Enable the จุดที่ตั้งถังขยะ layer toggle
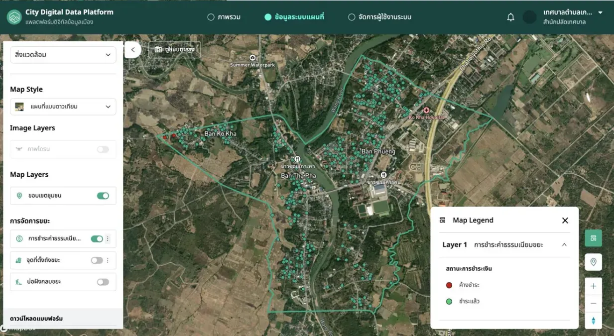 pyautogui.click(x=97, y=260)
